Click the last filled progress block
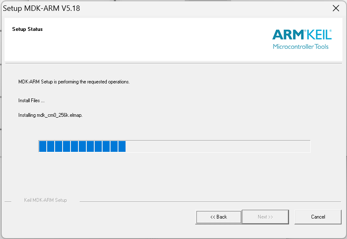347x239 pixels. 122,146
